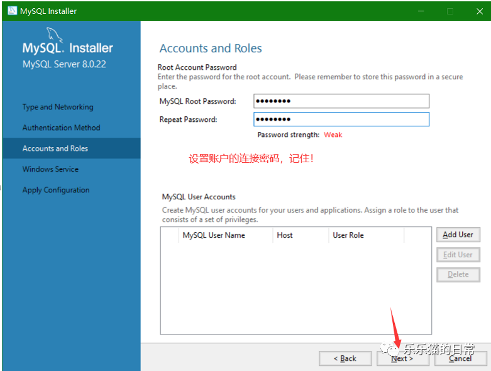
Task: Click the Add User button
Action: pyautogui.click(x=458, y=235)
